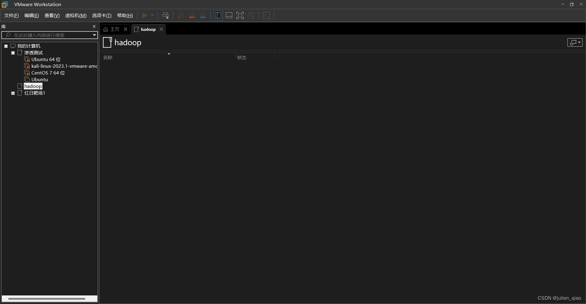
Task: Select the plain Ubuntu VM entry
Action: pyautogui.click(x=40, y=80)
